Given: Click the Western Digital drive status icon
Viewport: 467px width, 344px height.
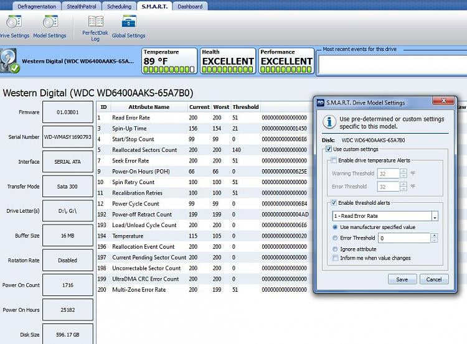Looking at the screenshot, I should (9, 61).
